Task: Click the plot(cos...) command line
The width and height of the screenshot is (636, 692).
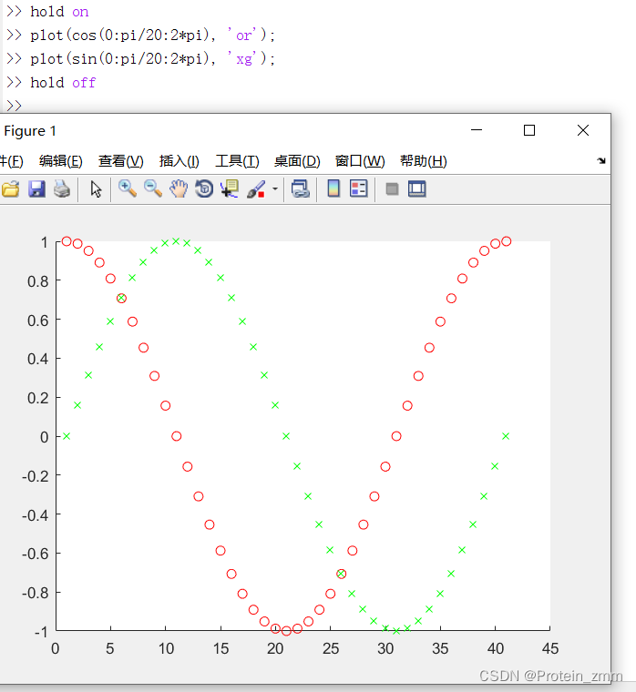Action: [x=152, y=35]
